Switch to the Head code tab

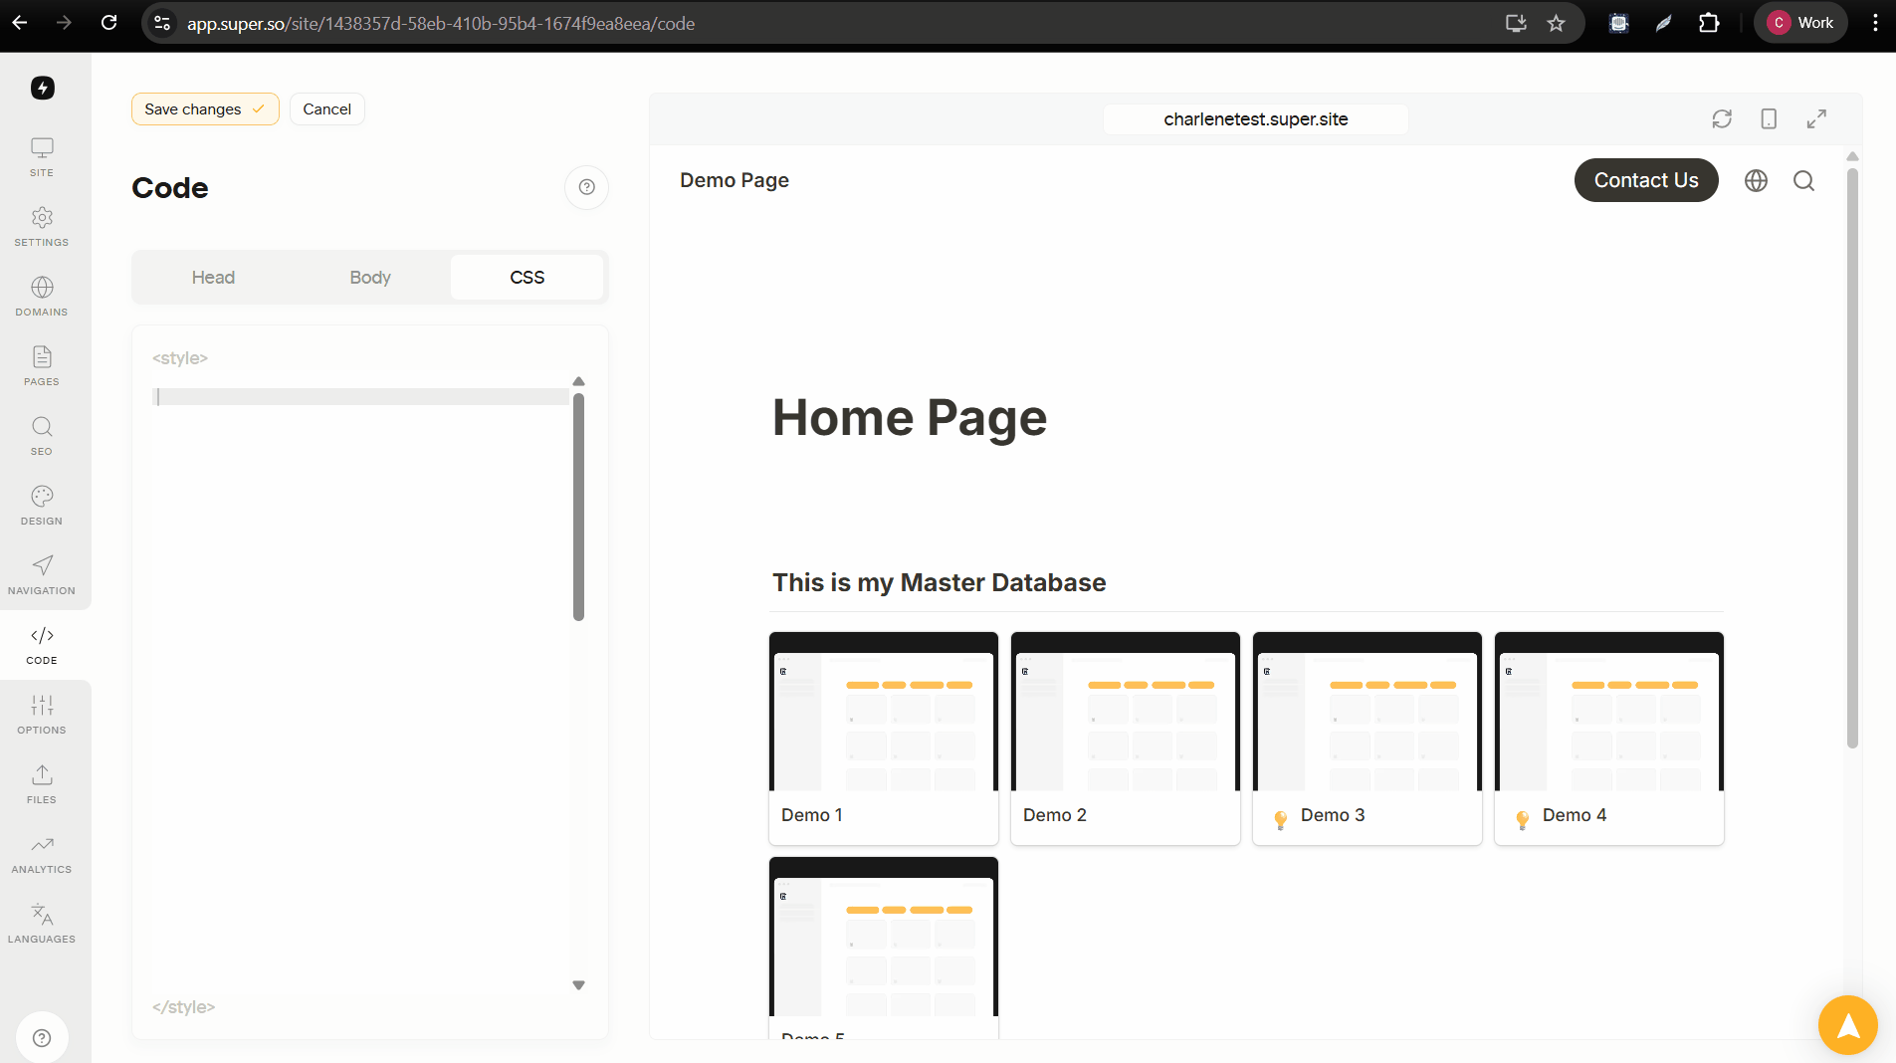click(213, 278)
